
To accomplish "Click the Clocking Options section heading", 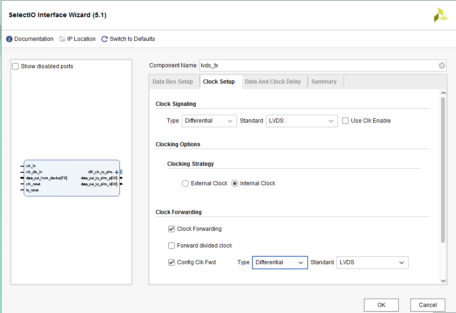I will pos(178,144).
